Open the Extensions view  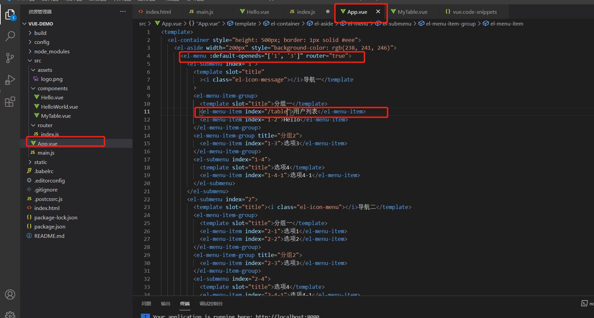click(10, 102)
